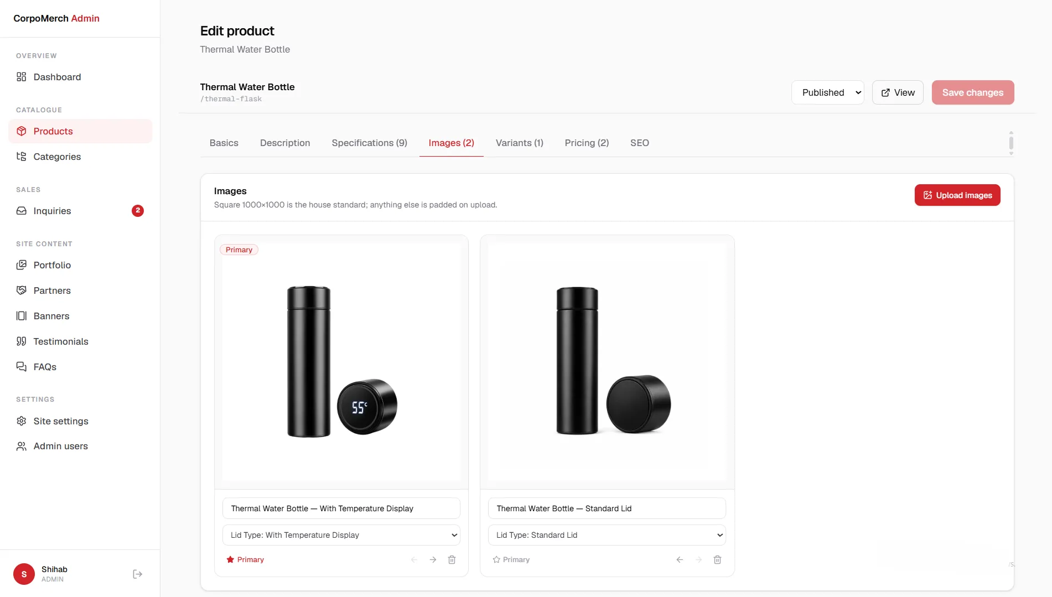Open Categories section
Image resolution: width=1052 pixels, height=597 pixels.
(80, 157)
